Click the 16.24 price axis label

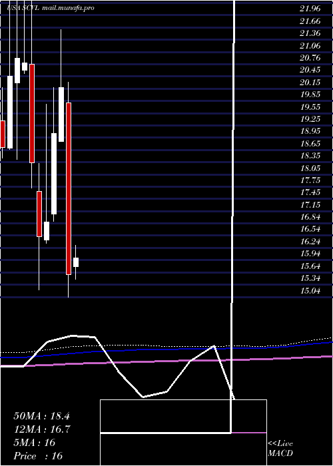(x=310, y=242)
